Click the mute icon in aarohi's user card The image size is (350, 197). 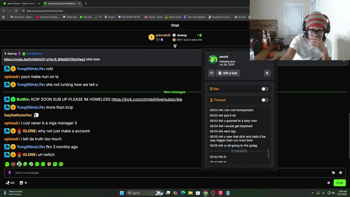(x=267, y=73)
